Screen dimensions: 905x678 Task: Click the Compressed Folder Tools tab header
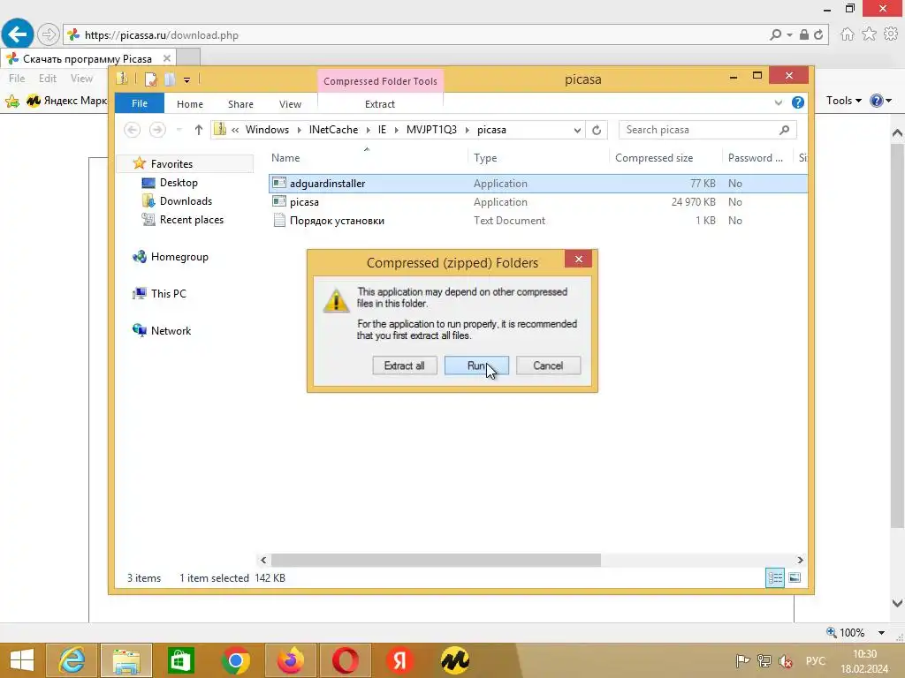point(380,81)
